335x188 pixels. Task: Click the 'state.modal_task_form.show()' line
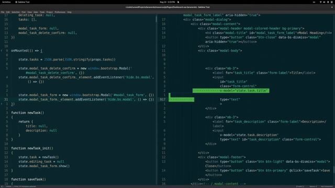(x=44, y=166)
